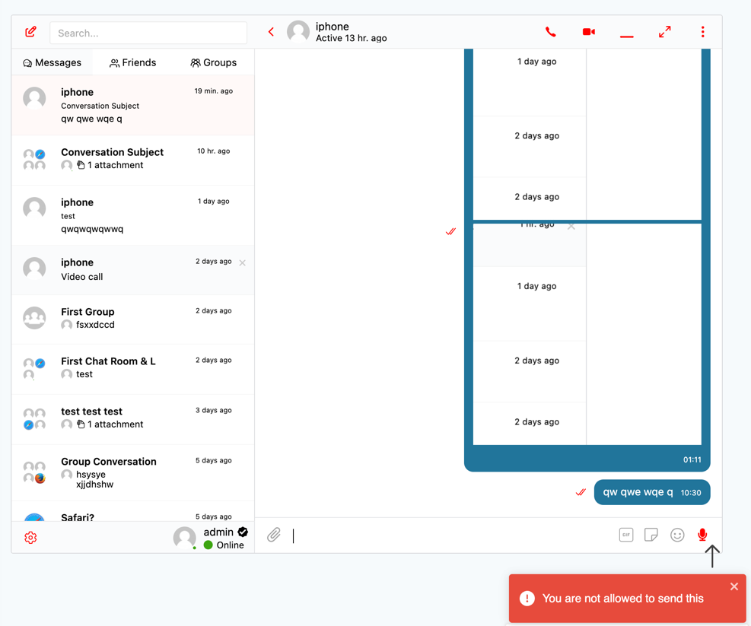Start a voice call with iphone
The image size is (751, 626).
click(550, 32)
